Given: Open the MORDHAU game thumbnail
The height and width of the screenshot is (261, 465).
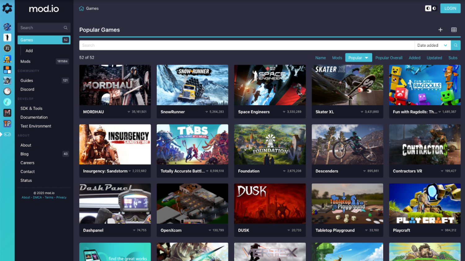Looking at the screenshot, I should tap(115, 85).
